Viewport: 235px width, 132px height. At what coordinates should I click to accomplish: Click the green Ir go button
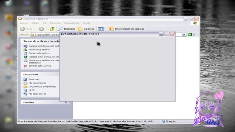pyautogui.click(x=190, y=34)
